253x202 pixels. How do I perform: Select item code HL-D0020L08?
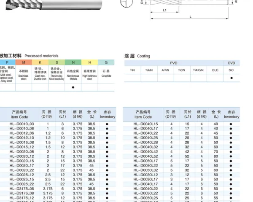point(22,152)
